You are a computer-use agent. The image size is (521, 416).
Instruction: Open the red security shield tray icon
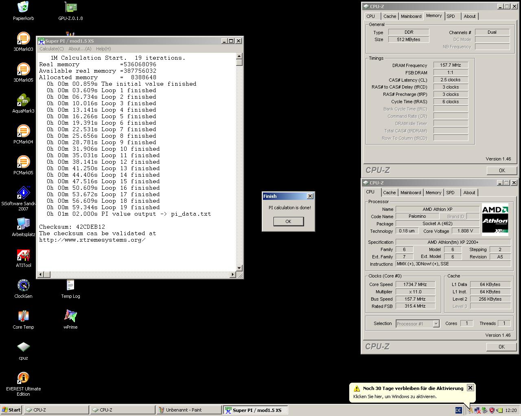(x=492, y=410)
